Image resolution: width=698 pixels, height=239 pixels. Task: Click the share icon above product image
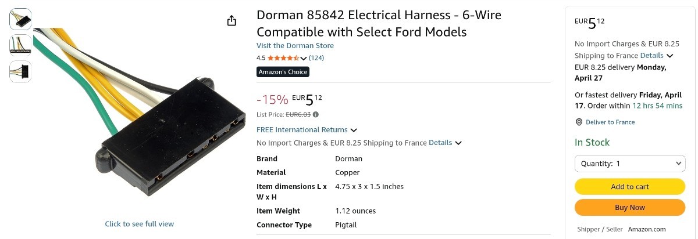pos(232,21)
